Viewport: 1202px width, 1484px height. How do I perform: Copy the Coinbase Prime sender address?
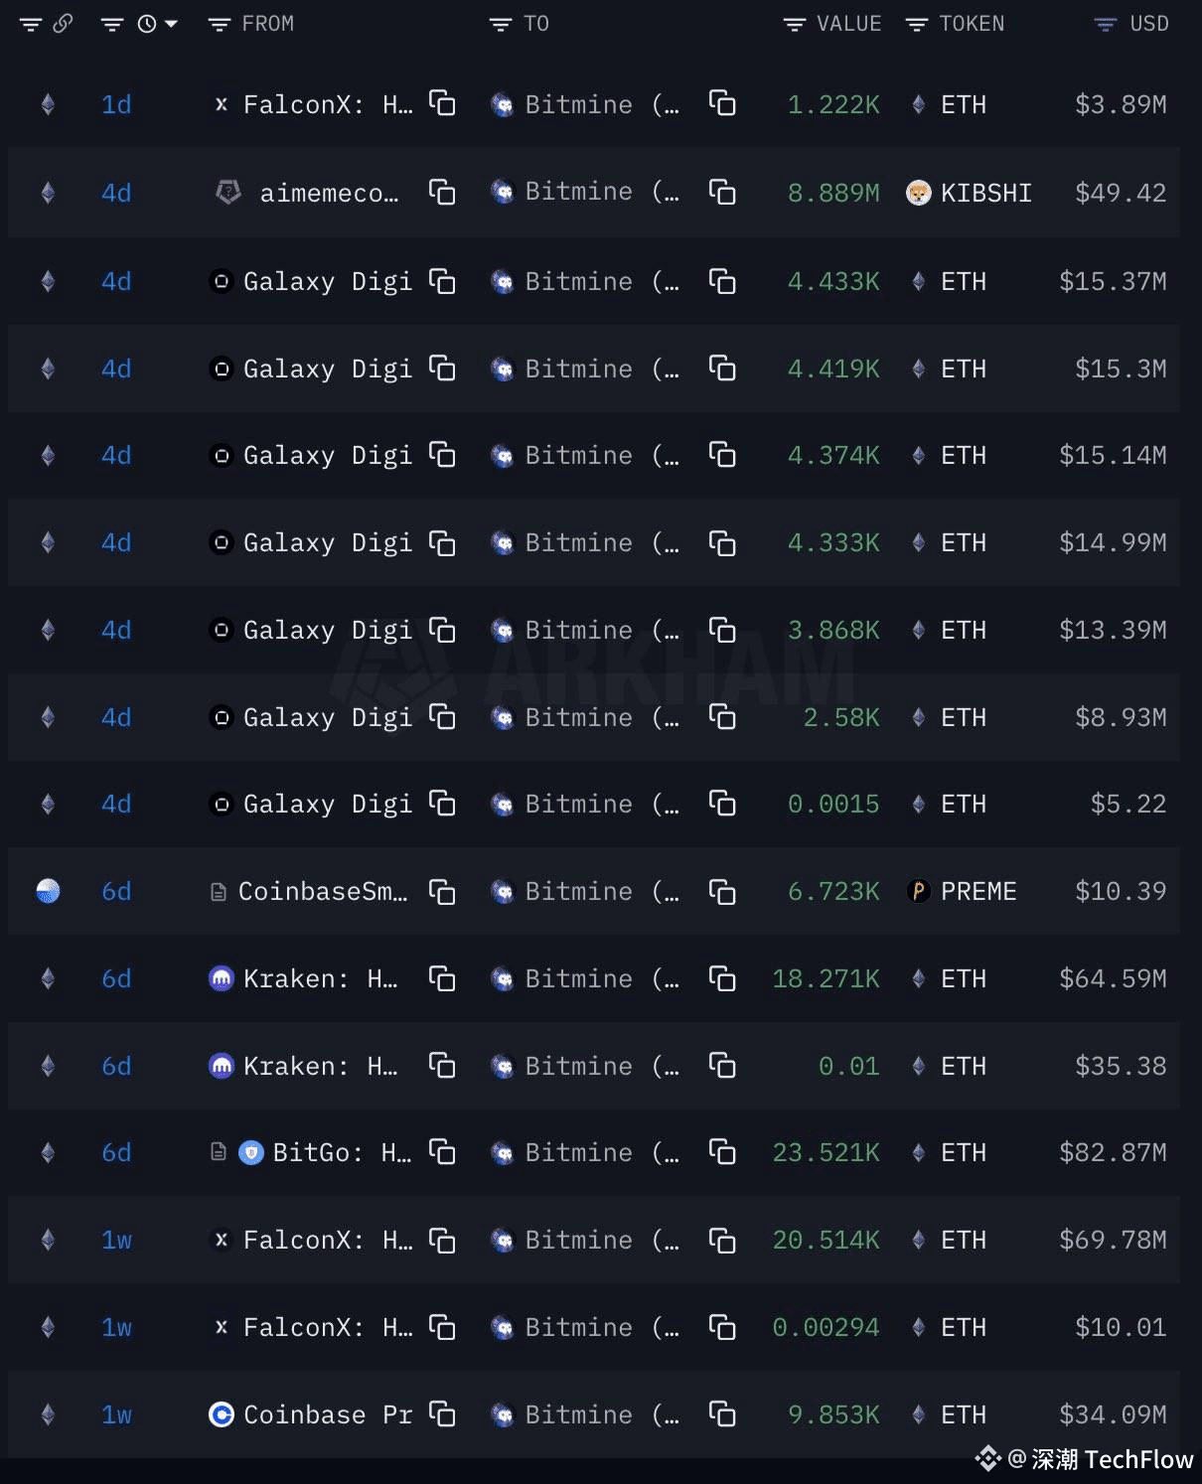[x=442, y=1412]
